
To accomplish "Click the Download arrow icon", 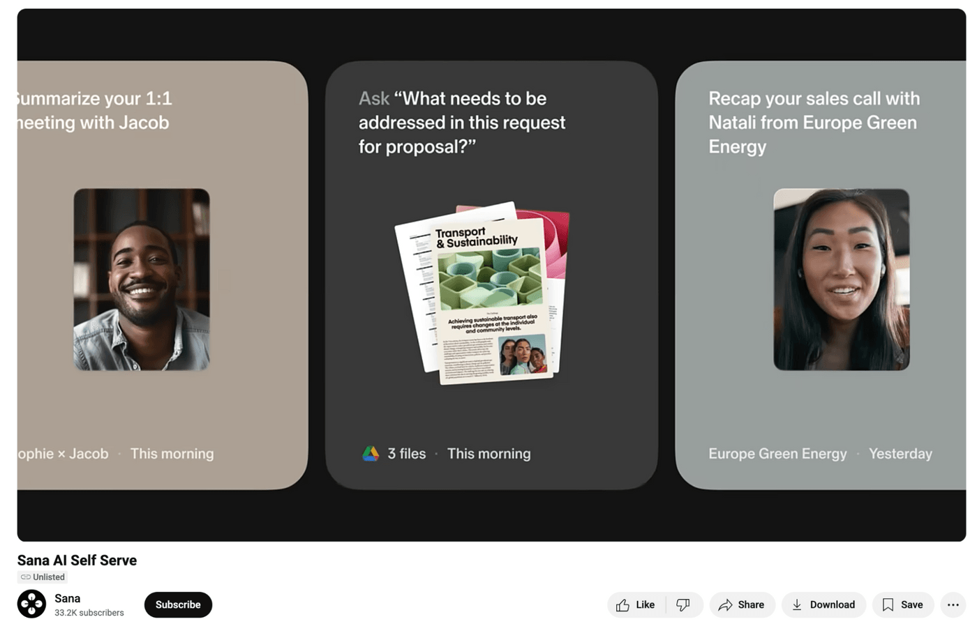I will pos(796,605).
